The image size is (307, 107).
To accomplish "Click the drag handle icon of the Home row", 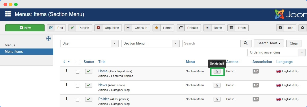I will pyautogui.click(x=67, y=71).
